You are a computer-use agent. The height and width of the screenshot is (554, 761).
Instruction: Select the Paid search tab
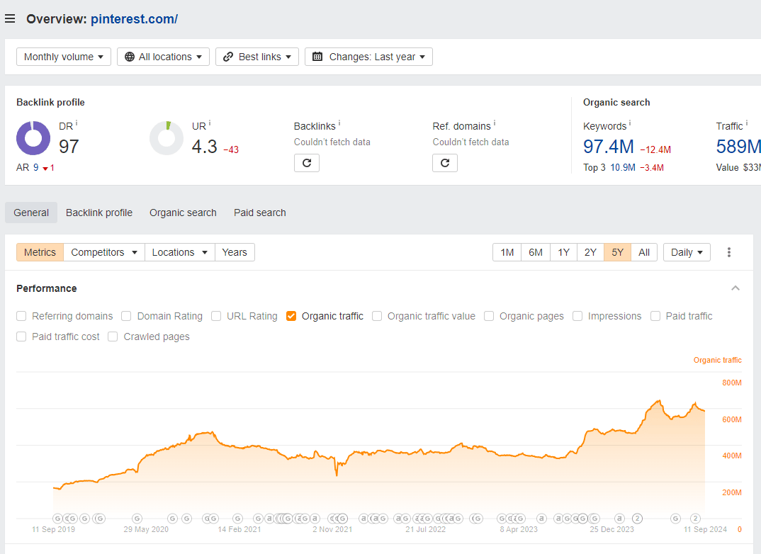(259, 213)
